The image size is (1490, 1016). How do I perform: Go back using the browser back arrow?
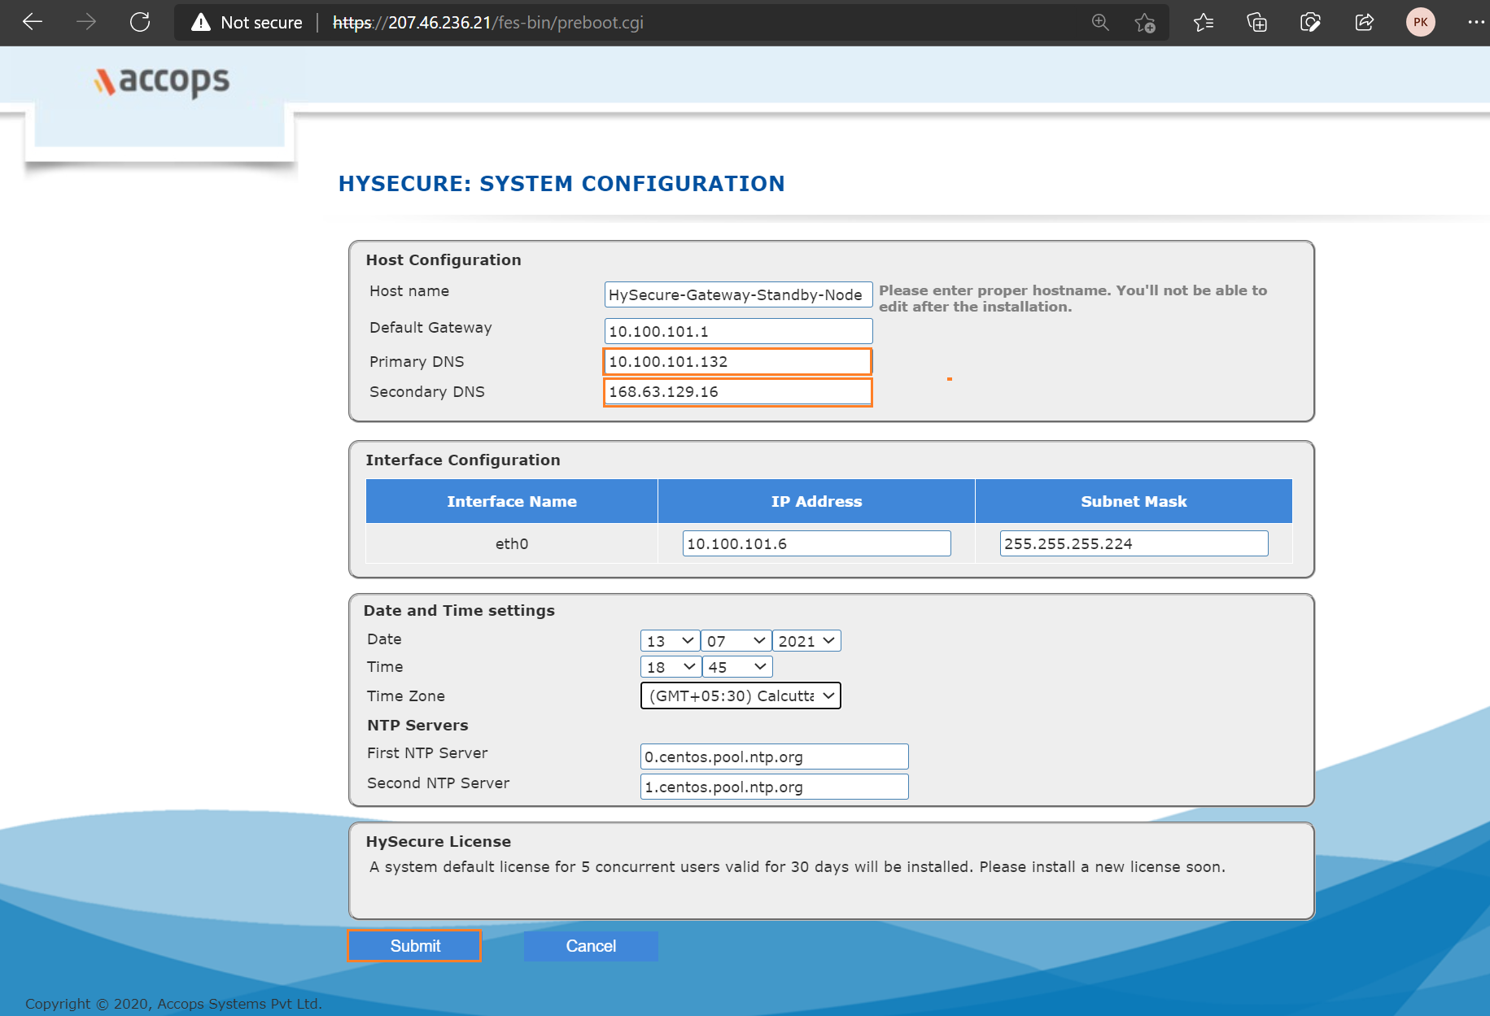33,22
